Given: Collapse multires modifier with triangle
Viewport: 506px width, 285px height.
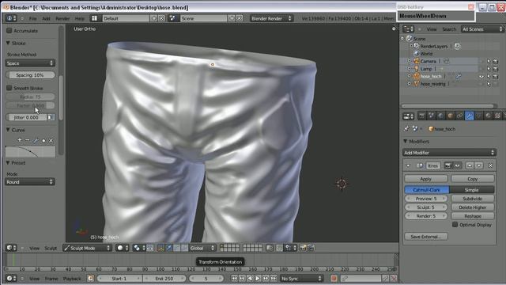Looking at the screenshot, I should (408, 165).
